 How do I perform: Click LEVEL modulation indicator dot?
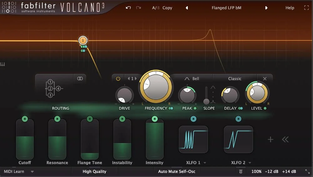(265, 108)
